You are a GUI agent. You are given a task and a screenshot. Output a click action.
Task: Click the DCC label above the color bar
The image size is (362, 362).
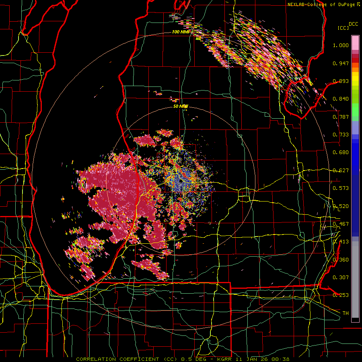tap(353, 24)
